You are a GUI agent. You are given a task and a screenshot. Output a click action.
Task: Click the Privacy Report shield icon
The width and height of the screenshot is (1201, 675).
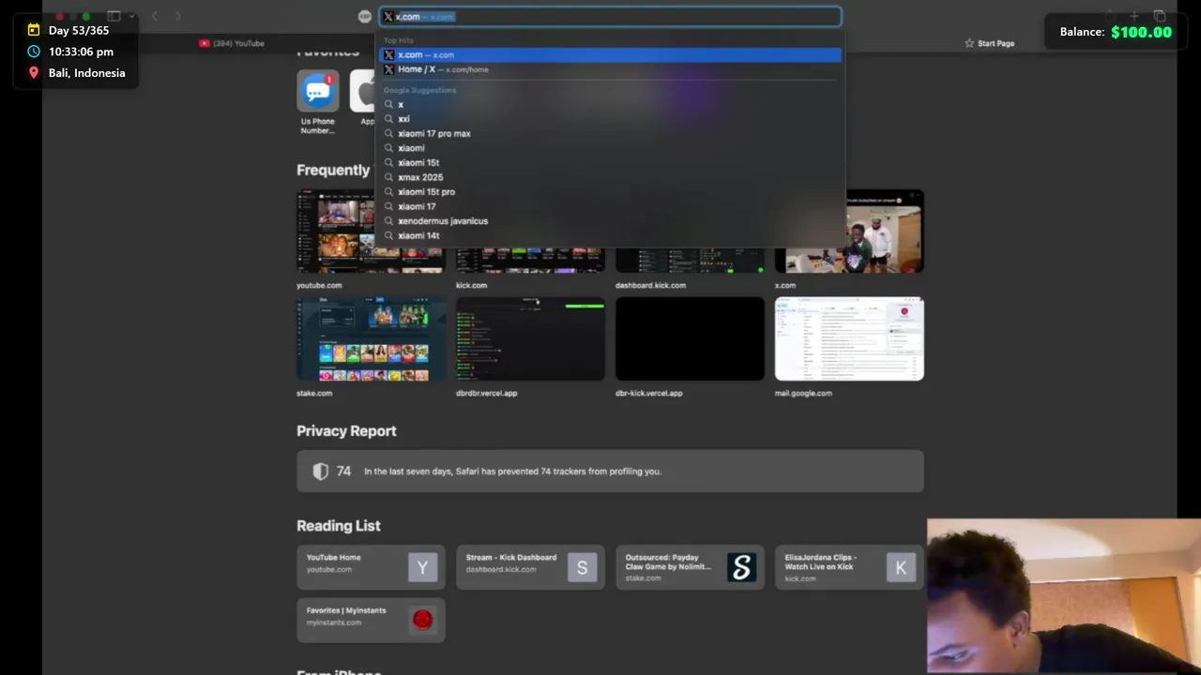click(321, 472)
